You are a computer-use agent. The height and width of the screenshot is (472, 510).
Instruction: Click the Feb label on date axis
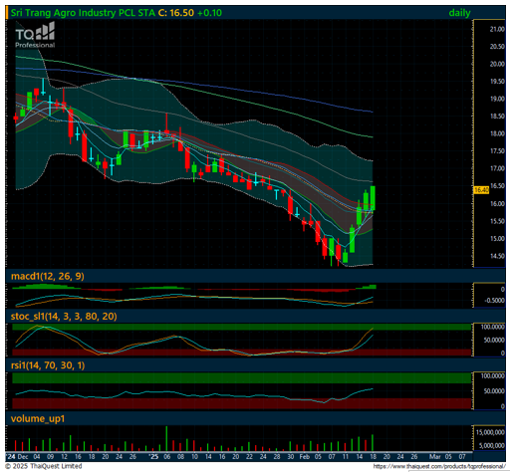tap(305, 457)
